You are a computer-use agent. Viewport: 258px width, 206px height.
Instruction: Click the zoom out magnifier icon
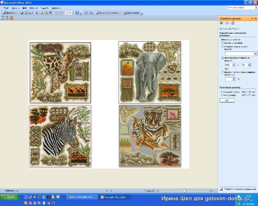(x=157, y=191)
